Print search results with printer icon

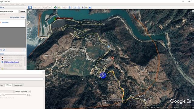[4, 50]
